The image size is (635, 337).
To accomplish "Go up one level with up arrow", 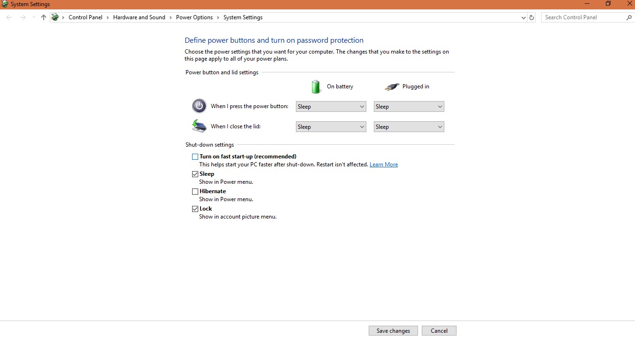I will 44,17.
